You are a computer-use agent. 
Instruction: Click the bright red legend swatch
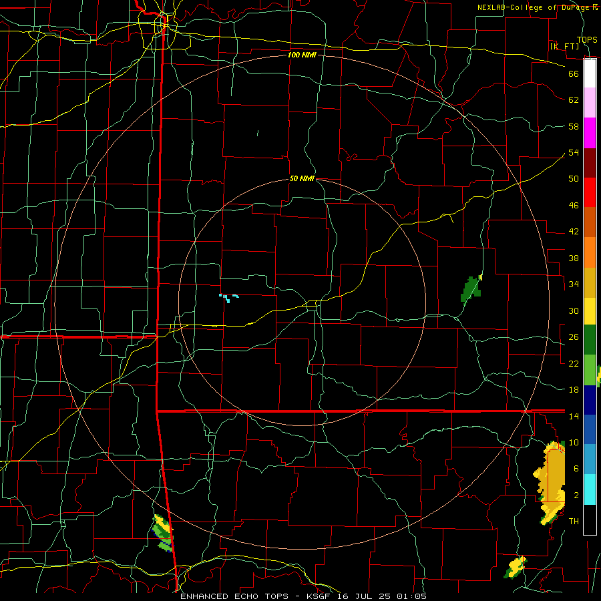click(x=590, y=193)
